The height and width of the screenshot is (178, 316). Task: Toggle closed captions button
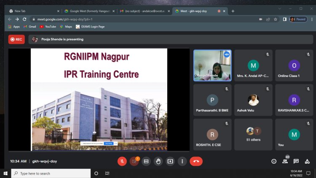pyautogui.click(x=146, y=161)
